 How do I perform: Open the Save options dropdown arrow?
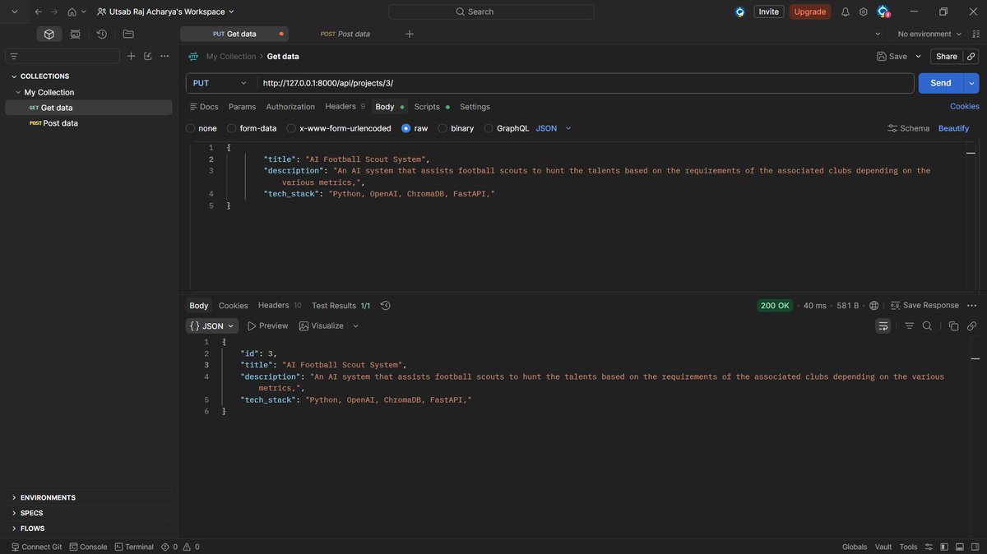918,56
